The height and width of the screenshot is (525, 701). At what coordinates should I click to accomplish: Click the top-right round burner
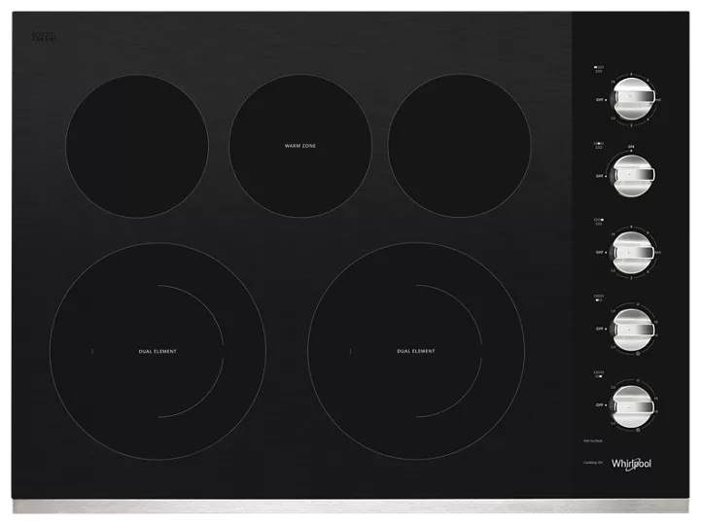pos(459,146)
